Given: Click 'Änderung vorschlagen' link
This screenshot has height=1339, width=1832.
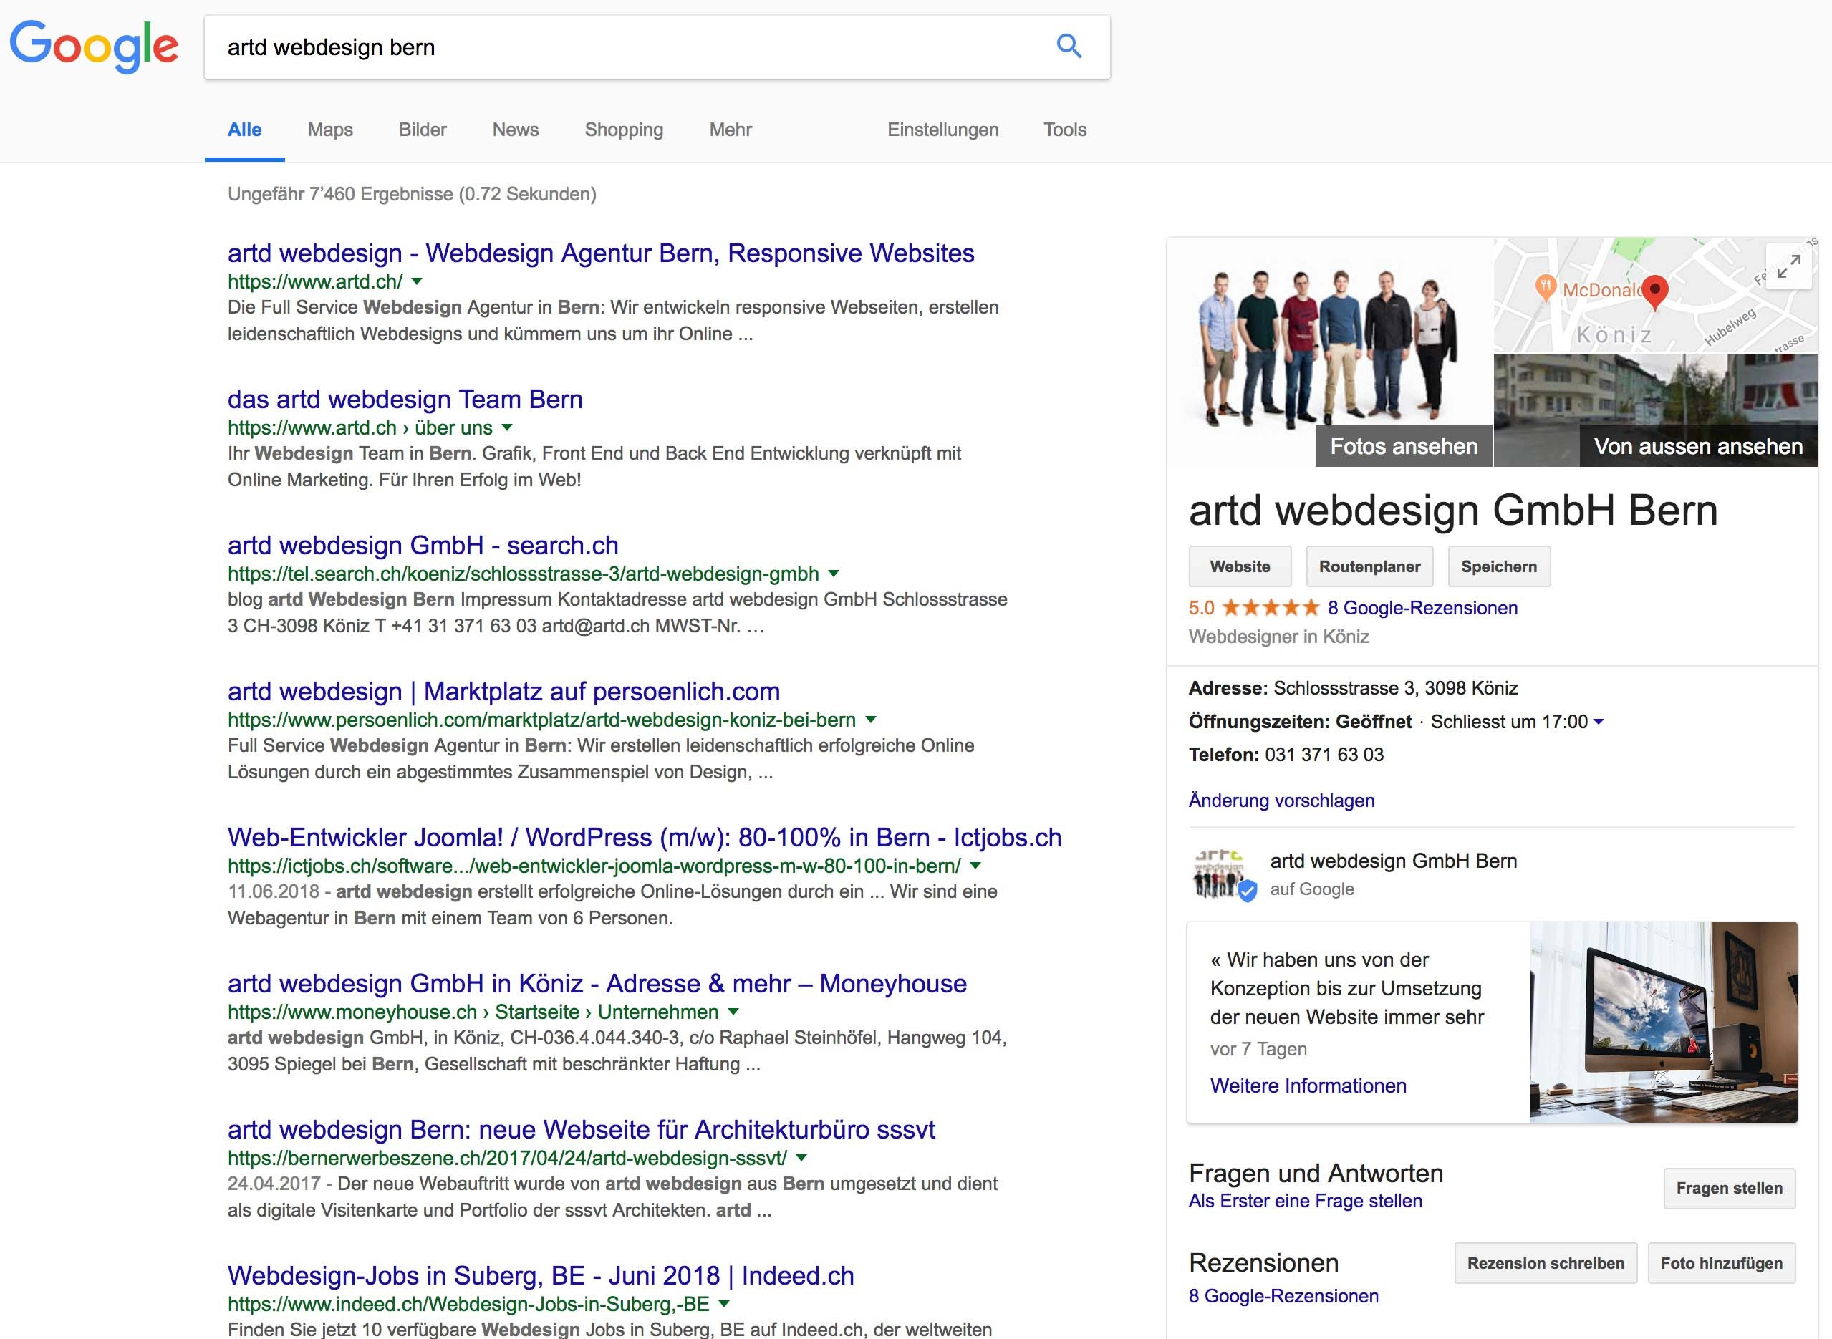Looking at the screenshot, I should click(1281, 800).
